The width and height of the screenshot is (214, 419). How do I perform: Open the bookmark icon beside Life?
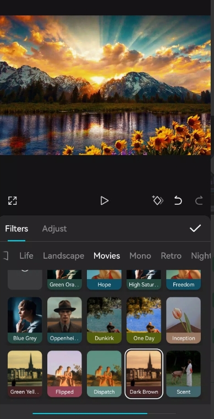(6, 255)
